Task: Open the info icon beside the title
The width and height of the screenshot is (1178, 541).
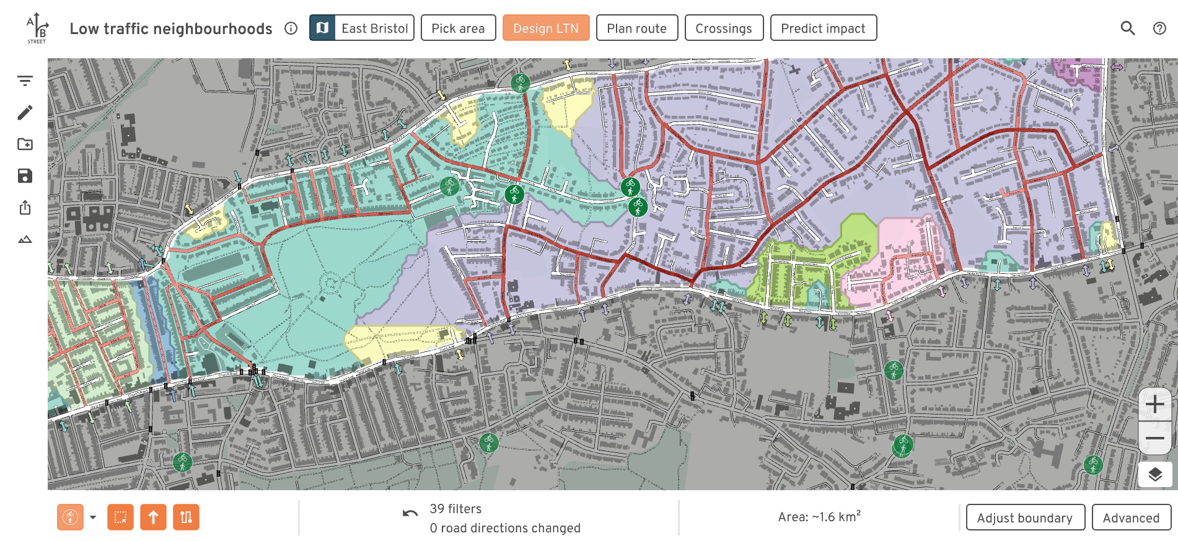Action: pos(291,29)
